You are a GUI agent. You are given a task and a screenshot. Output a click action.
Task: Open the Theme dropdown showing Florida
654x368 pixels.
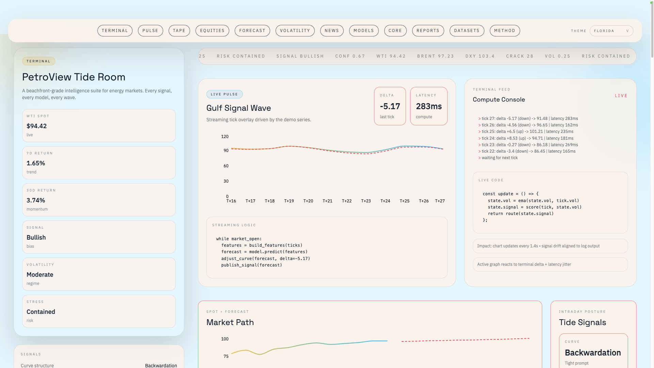611,31
